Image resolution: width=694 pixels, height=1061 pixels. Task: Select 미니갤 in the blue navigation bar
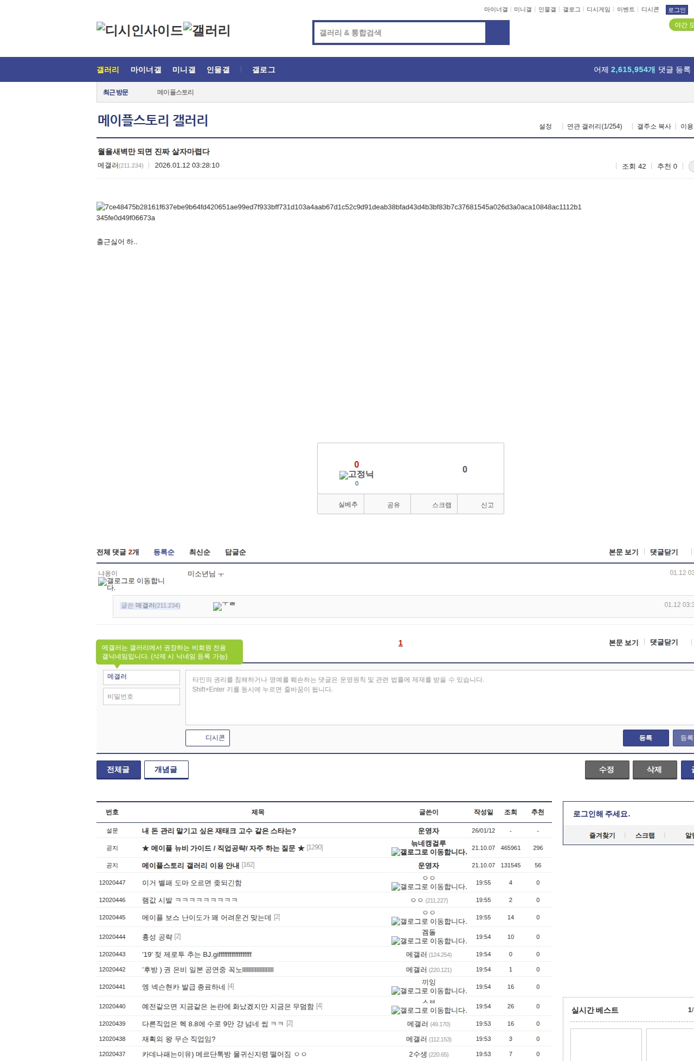pos(184,69)
